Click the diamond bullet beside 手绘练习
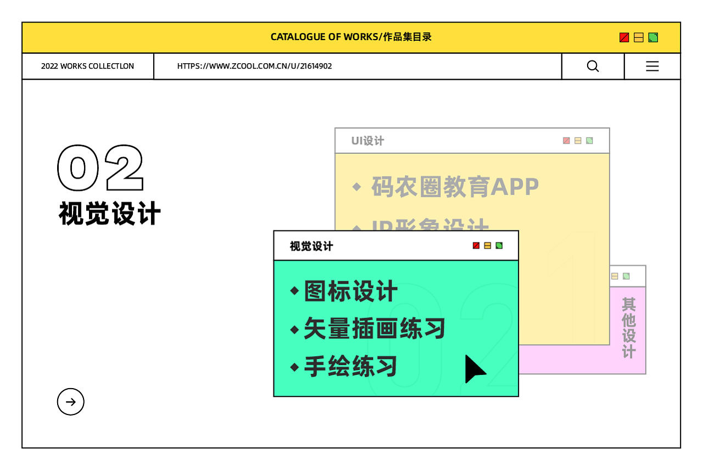The width and height of the screenshot is (703, 470). [x=295, y=367]
